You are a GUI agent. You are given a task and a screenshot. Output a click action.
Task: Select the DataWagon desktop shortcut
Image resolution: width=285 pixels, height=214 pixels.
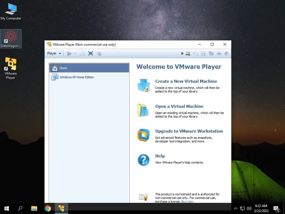coord(11,39)
